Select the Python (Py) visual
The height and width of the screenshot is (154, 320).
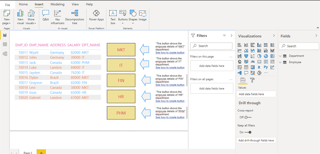[x=266, y=67]
